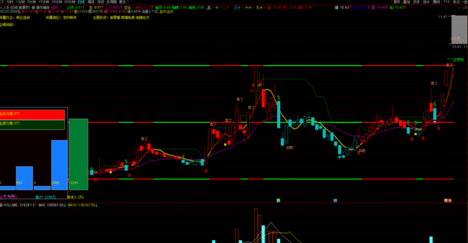Expand the 更多 period options dropdown
The height and width of the screenshot is (243, 468).
point(122,2)
